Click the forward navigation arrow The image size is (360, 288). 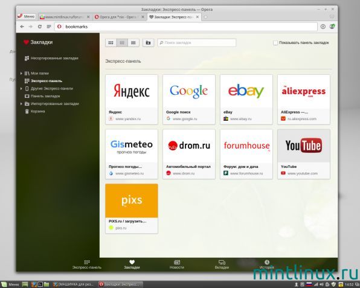click(x=31, y=27)
